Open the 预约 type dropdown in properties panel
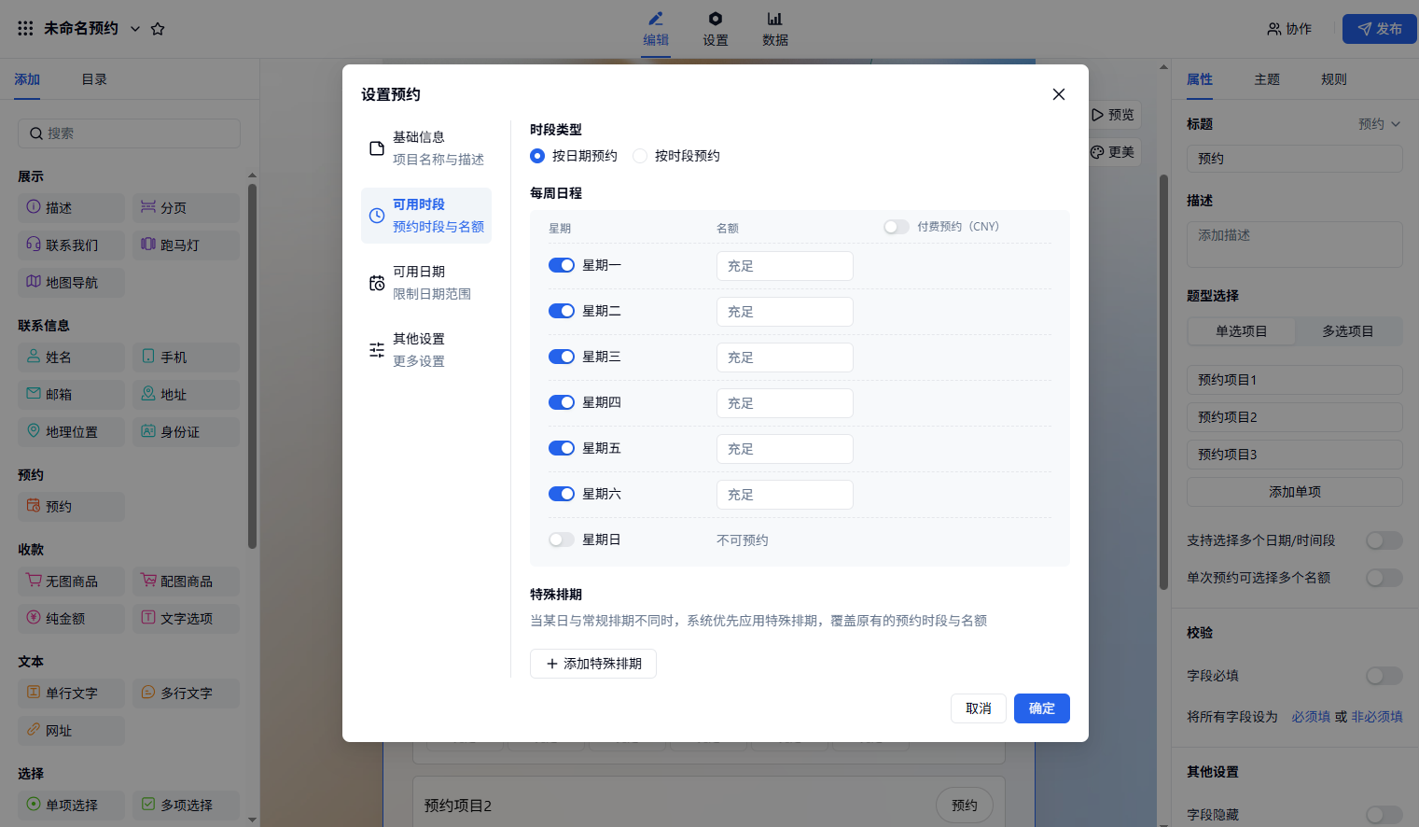 tap(1379, 124)
